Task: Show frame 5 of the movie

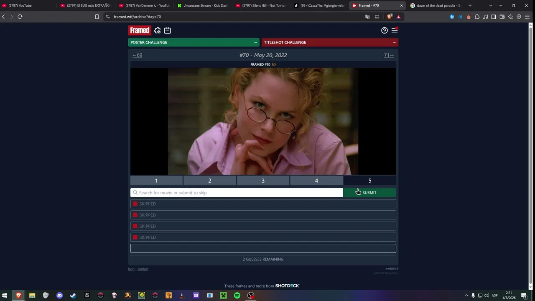Action: tap(370, 181)
